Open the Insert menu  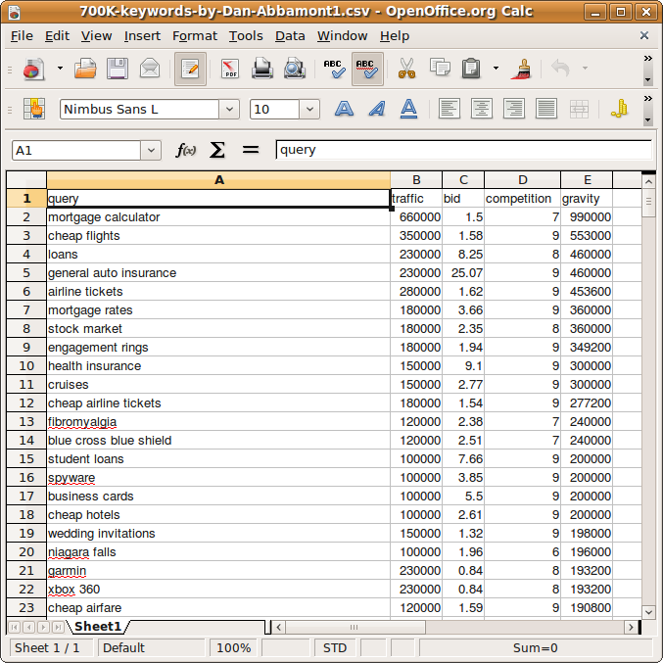point(142,36)
